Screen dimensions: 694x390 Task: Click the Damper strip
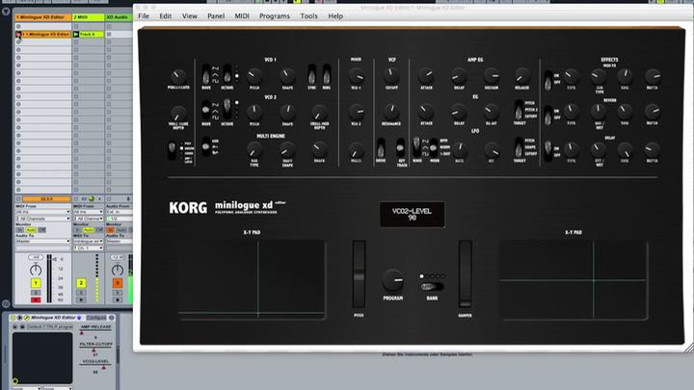tap(465, 274)
